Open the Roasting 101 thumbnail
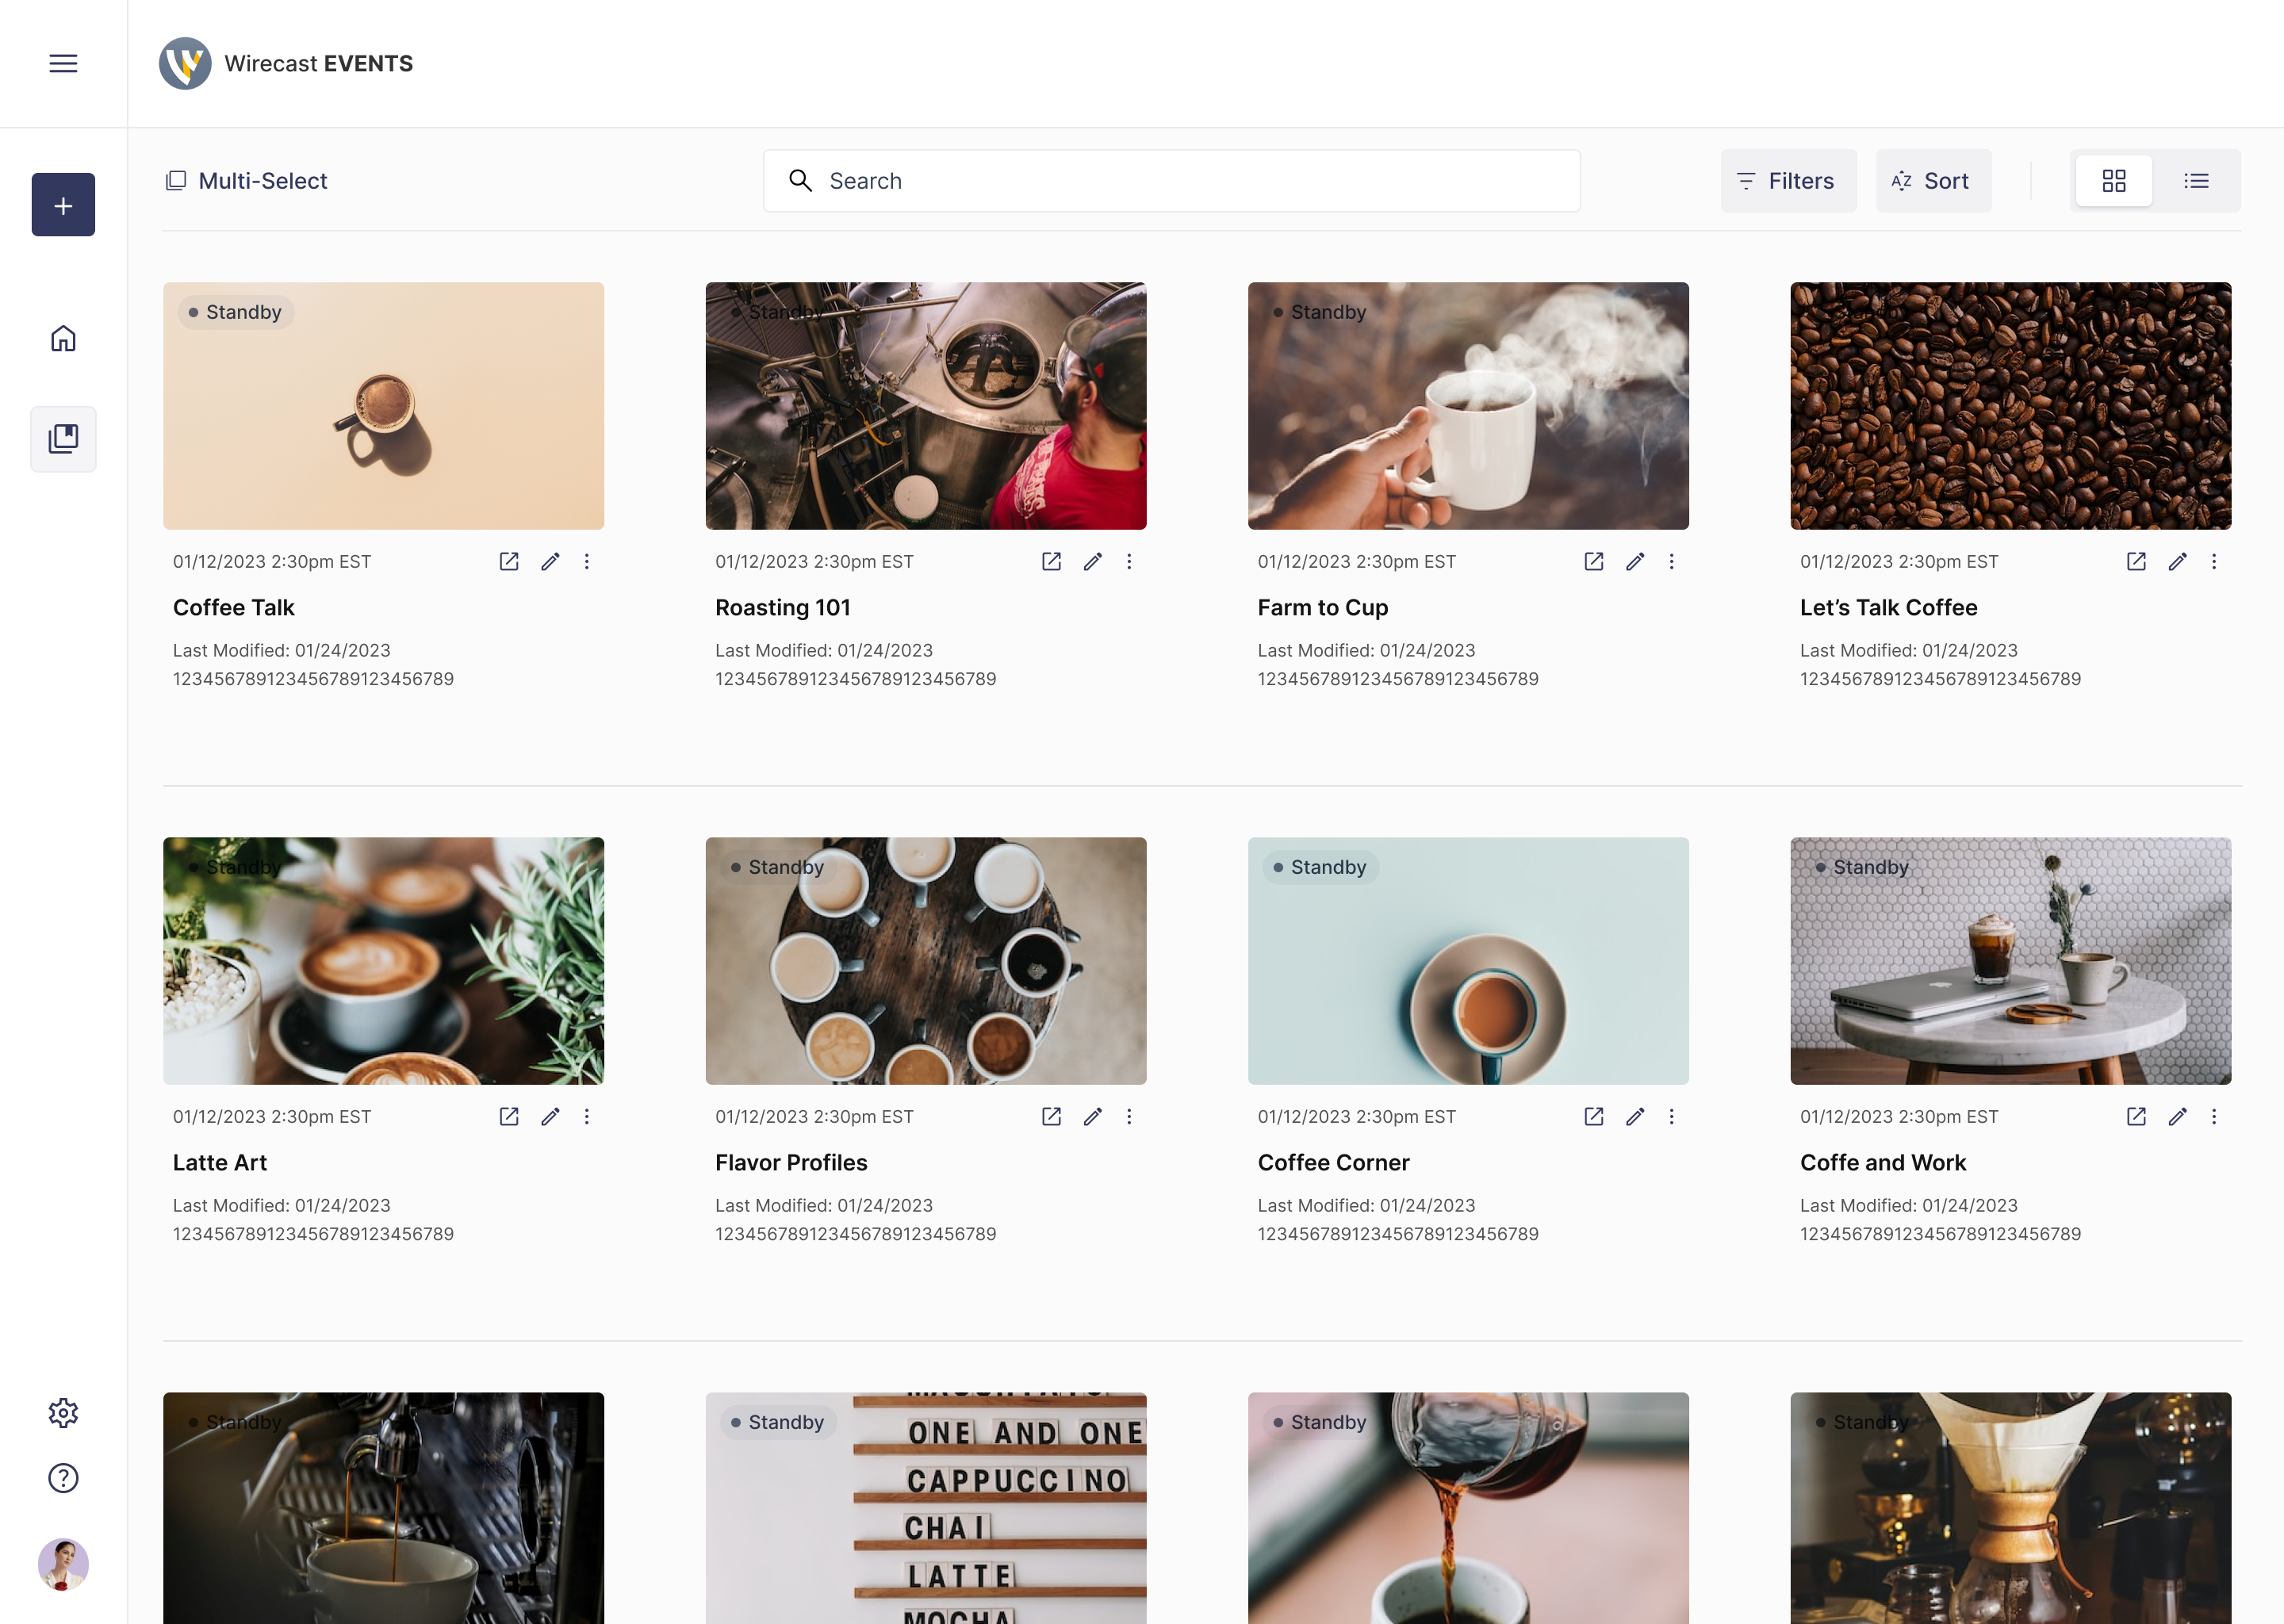 click(926, 406)
